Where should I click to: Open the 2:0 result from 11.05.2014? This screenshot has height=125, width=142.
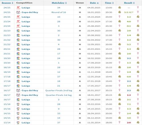(129, 123)
